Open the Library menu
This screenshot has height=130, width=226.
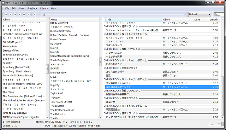point(44,8)
